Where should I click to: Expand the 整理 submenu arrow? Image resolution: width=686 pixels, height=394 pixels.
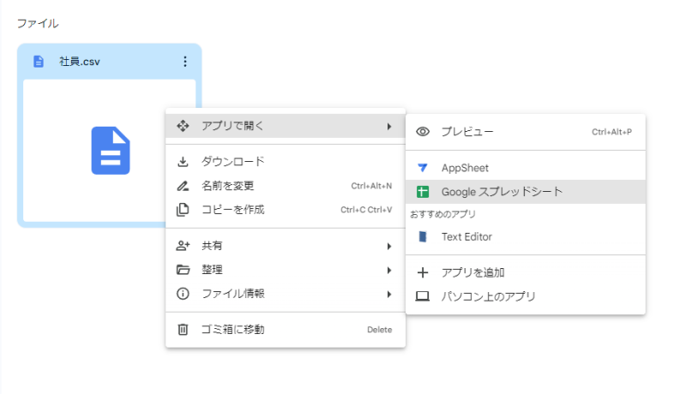point(389,271)
